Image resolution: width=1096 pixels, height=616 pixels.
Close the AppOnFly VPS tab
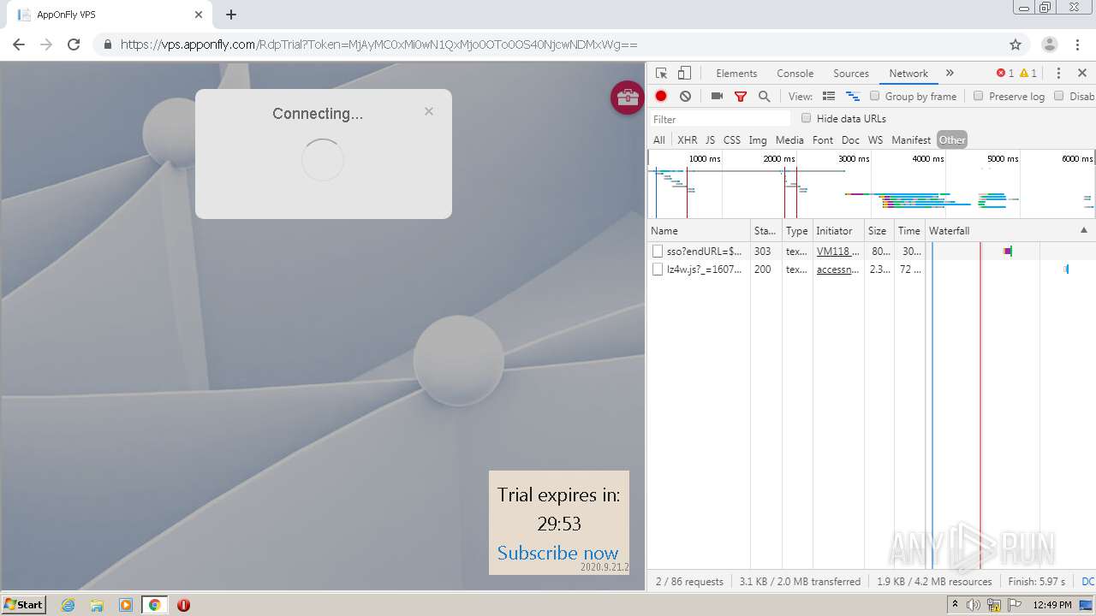click(199, 15)
